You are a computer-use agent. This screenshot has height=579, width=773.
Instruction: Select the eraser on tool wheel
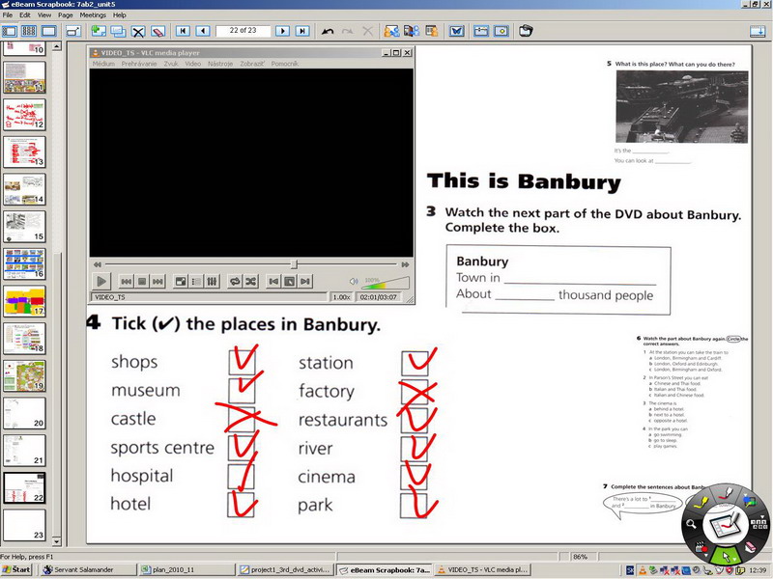click(750, 547)
